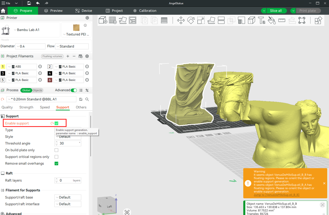Open the Color painting bucket tool
Screen dimensions: 329x215
click(272, 20)
